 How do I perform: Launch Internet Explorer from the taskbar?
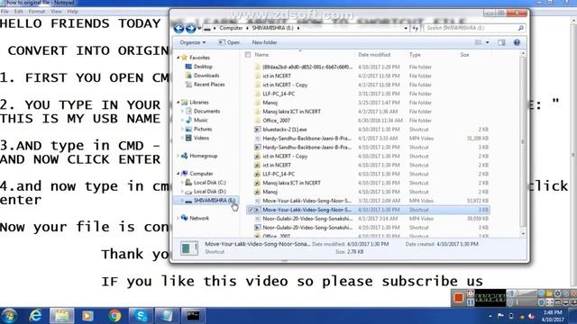(x=36, y=316)
